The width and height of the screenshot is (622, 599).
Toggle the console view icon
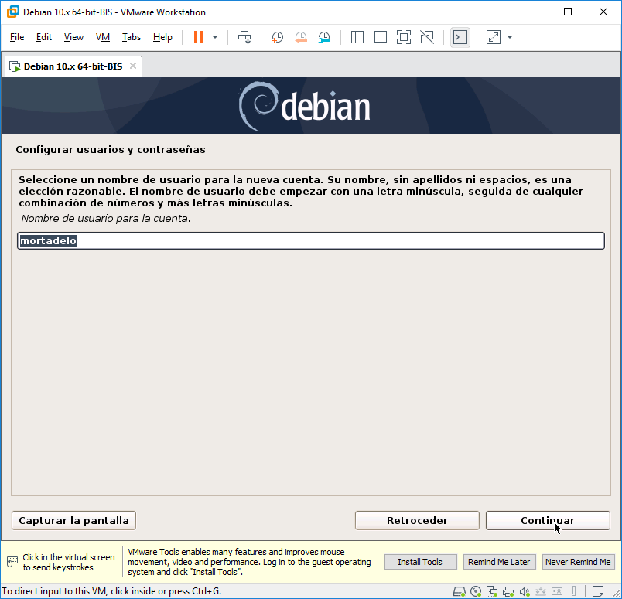pyautogui.click(x=460, y=37)
